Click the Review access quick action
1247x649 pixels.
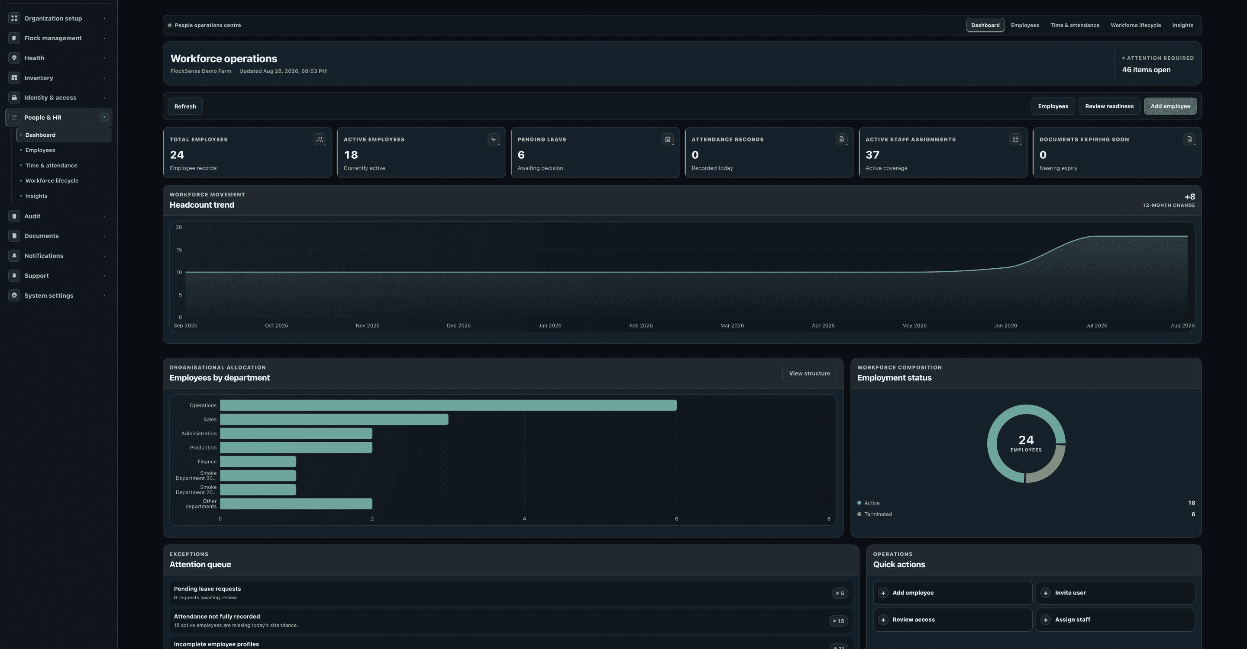pyautogui.click(x=952, y=620)
